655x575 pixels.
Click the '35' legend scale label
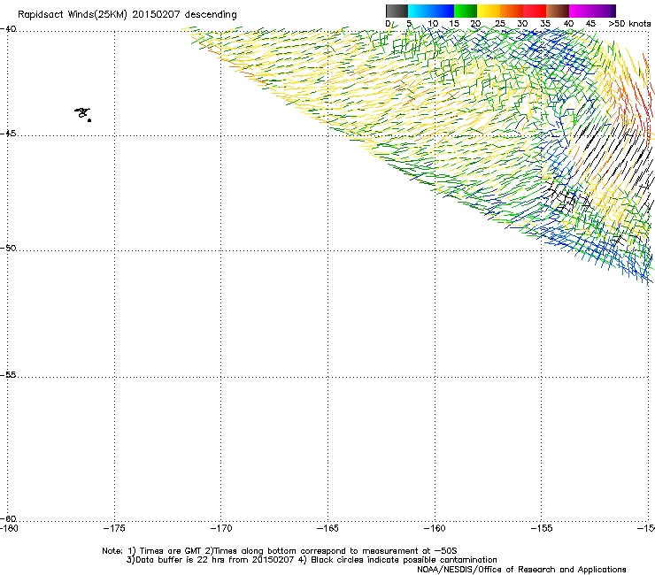[545, 24]
